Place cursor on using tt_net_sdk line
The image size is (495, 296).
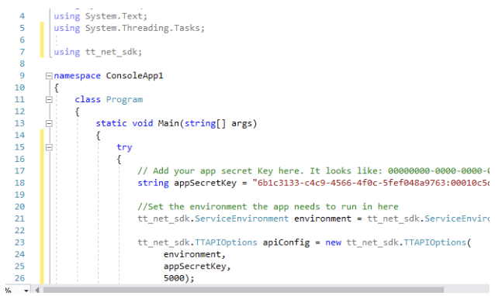point(98,52)
